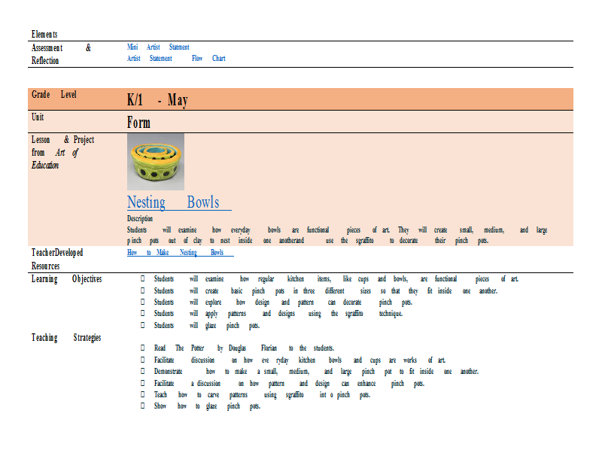Open the Artist Statement Flow Chart link

(x=176, y=59)
